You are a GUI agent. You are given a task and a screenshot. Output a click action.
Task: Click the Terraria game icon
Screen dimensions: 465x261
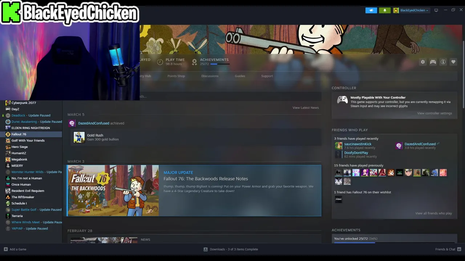8,216
